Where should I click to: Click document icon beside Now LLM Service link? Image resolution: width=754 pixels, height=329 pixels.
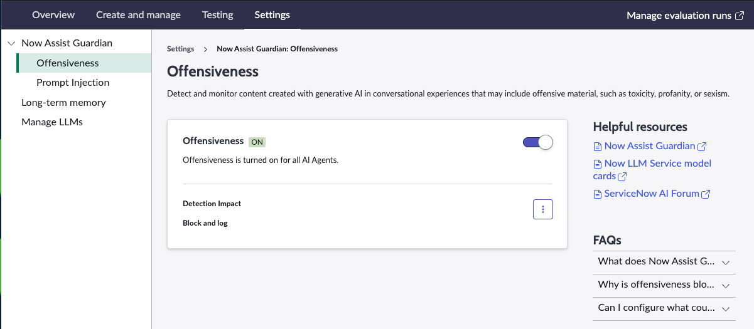tap(598, 164)
